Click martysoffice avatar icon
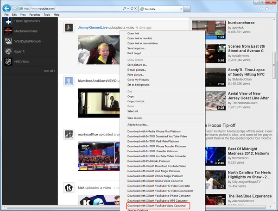The height and width of the screenshot is (211, 278). point(69,134)
